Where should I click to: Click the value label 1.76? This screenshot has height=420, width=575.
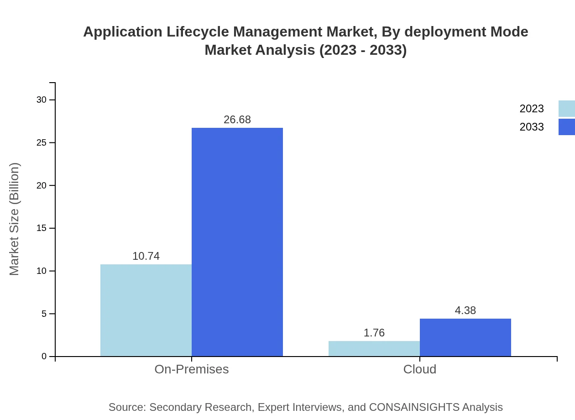(374, 333)
